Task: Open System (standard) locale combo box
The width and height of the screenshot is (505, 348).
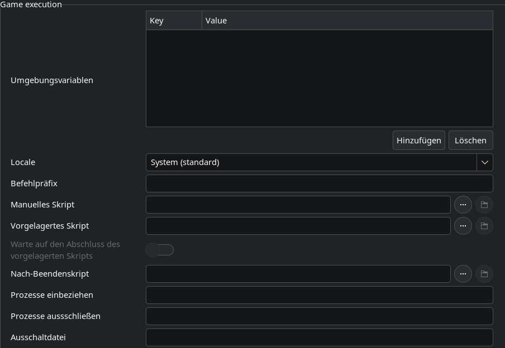Action: [319, 162]
